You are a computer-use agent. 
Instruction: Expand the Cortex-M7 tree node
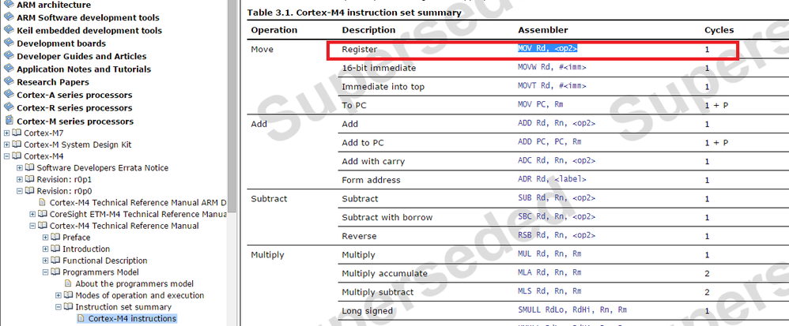tap(6, 133)
